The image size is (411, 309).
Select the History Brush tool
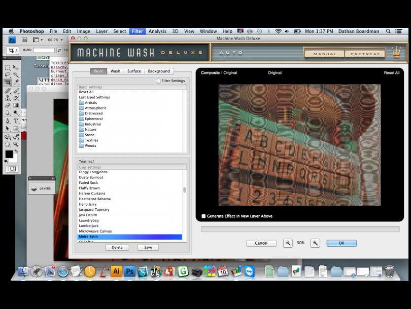(x=16, y=98)
